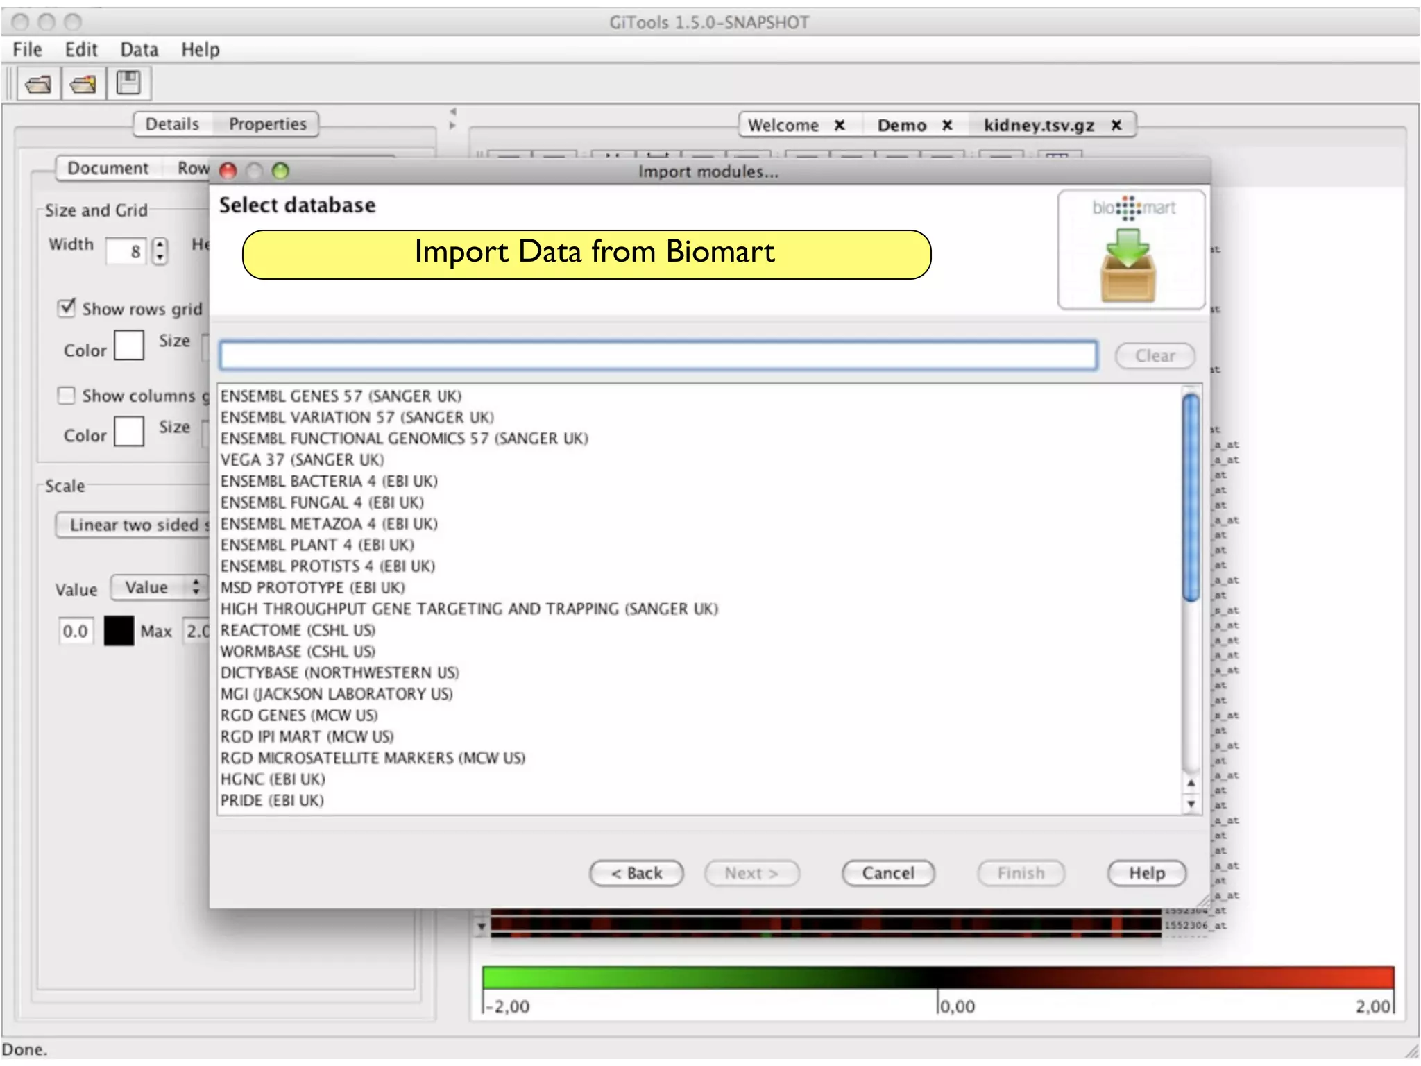This screenshot has width=1421, height=1066.
Task: Select WORMBASE (CSHL US)
Action: pyautogui.click(x=699, y=651)
